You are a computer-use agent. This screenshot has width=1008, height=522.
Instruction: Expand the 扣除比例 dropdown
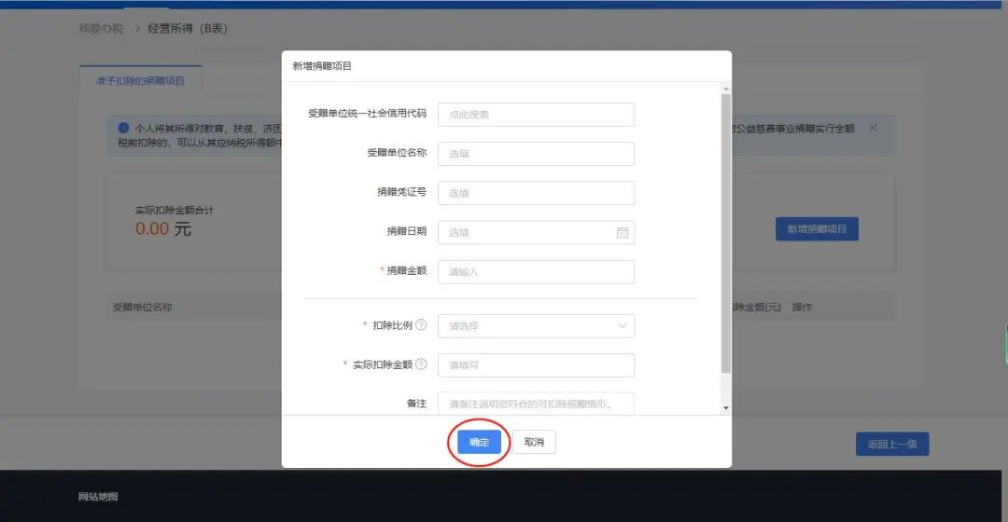click(x=536, y=325)
